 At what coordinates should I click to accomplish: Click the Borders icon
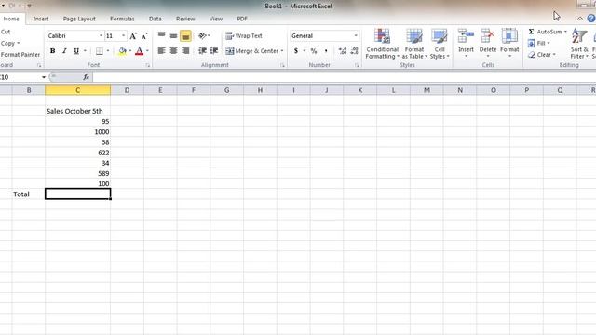pos(100,51)
